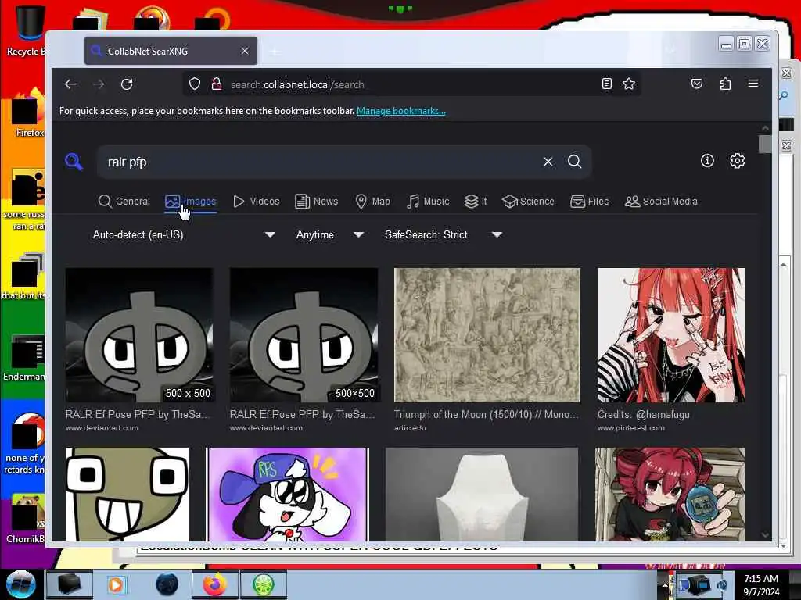Switch to the Videos search category
Screen dimensions: 801x600
[257, 202]
